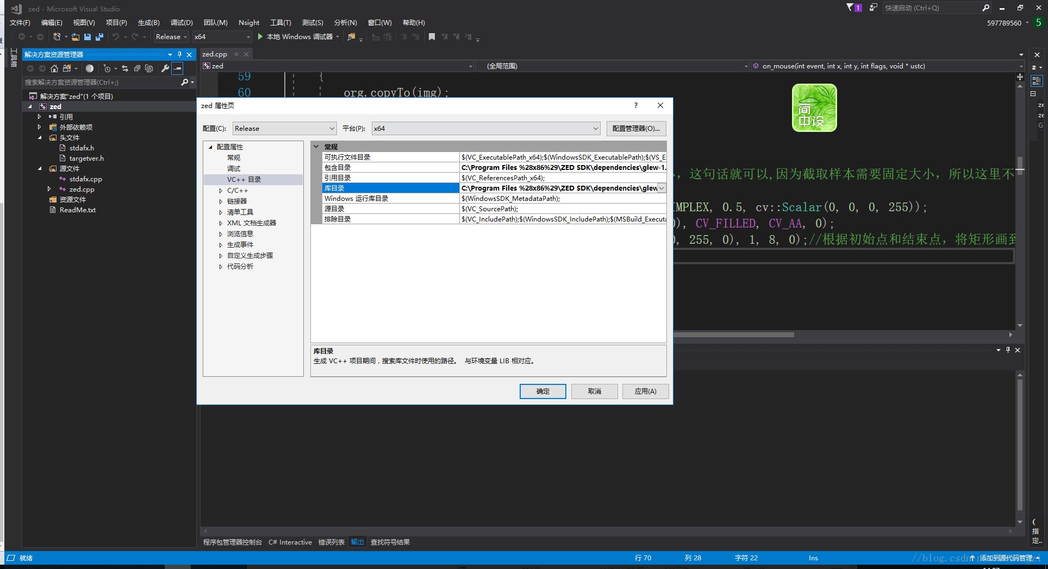Open 配置管理器(O)... button
Image resolution: width=1048 pixels, height=569 pixels.
[x=636, y=129]
